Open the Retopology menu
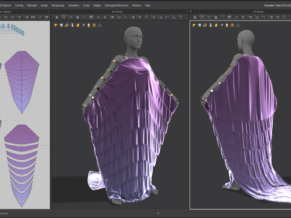291x218 pixels. (58, 5)
